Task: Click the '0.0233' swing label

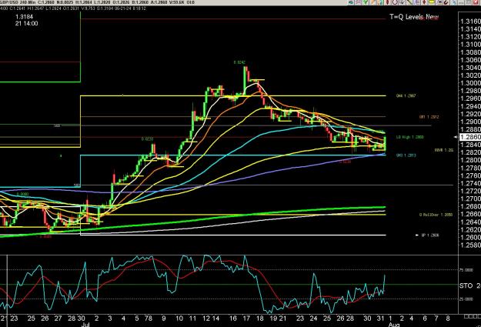Action: point(147,139)
